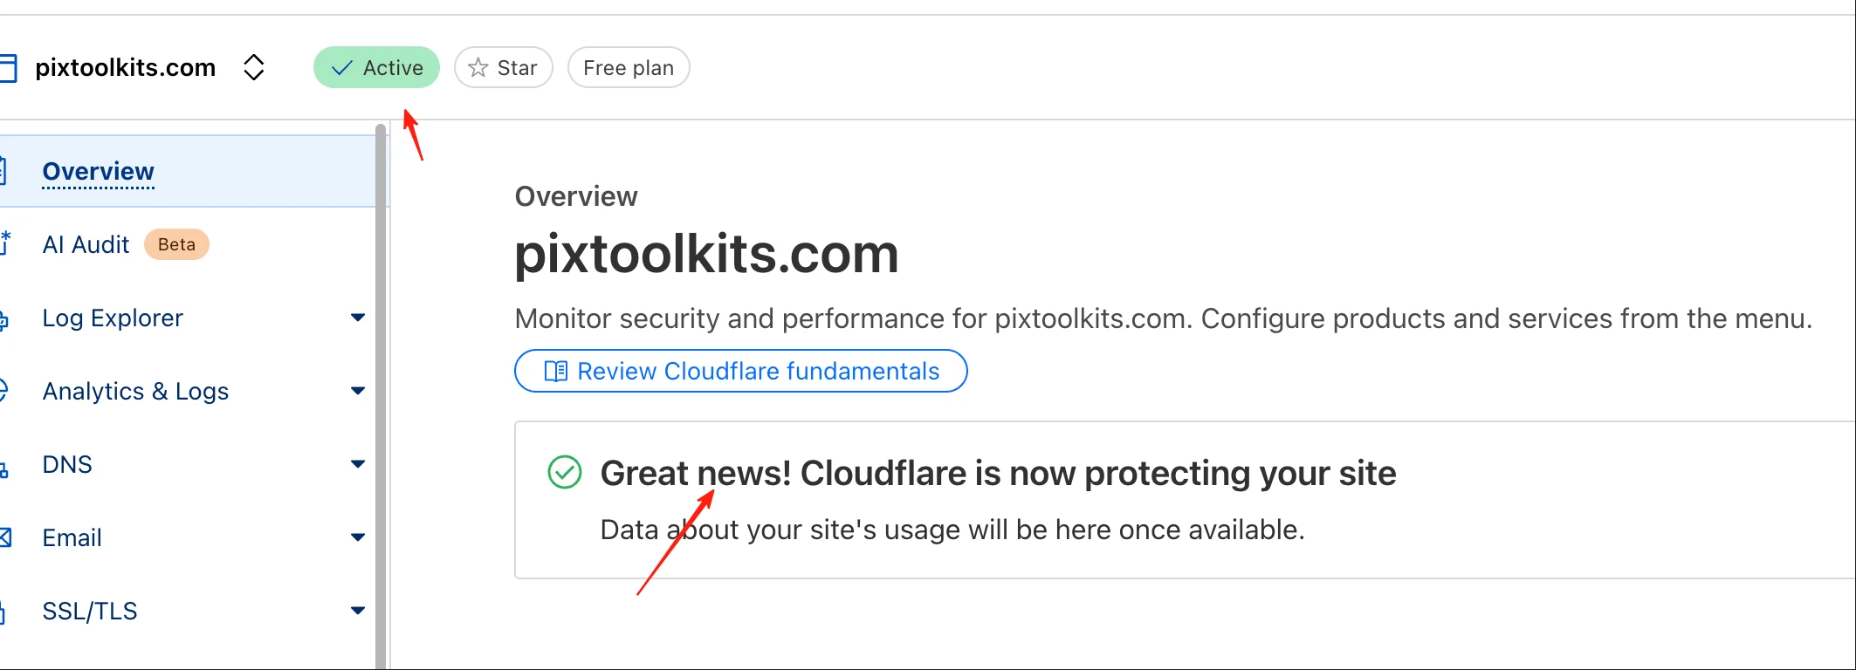Expand the DNS submenu arrow
1856x670 pixels.
[x=357, y=464]
